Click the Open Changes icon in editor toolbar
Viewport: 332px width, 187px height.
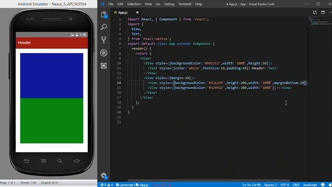[x=315, y=12]
